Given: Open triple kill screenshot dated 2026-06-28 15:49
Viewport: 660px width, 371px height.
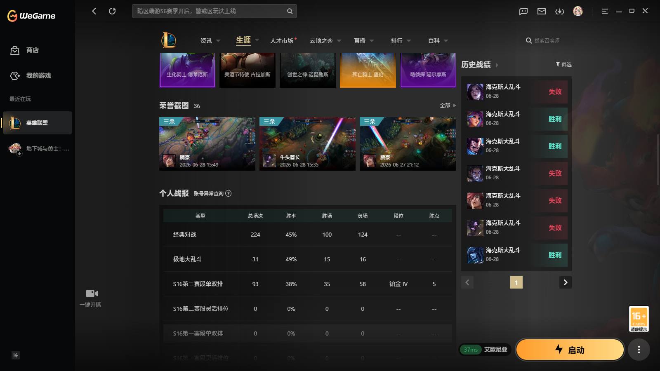Looking at the screenshot, I should tap(207, 144).
